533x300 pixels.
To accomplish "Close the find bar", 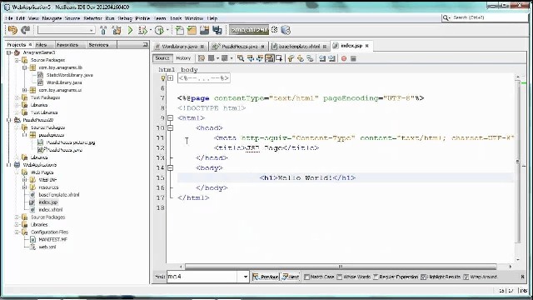I will click(x=522, y=277).
